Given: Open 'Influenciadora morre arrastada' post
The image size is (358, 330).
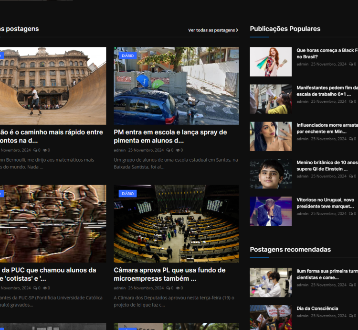Looking at the screenshot, I should (327, 128).
